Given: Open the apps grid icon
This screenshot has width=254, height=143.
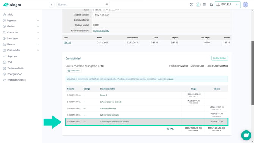Looking at the screenshot, I should tap(205, 5).
